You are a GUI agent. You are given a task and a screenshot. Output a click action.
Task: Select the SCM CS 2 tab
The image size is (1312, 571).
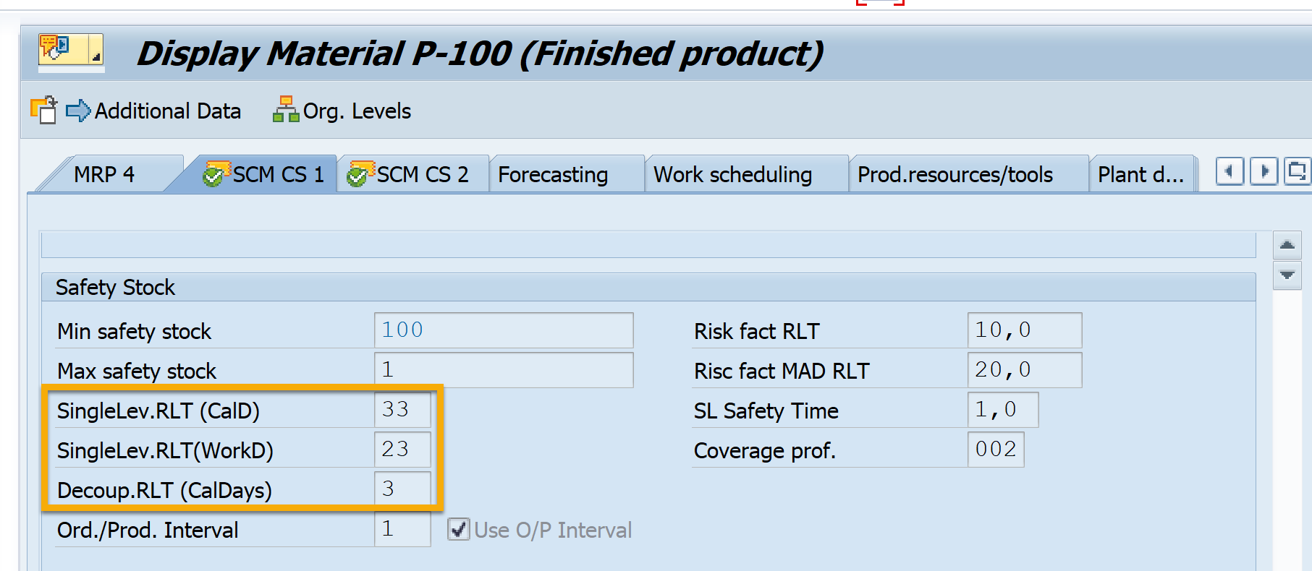410,175
